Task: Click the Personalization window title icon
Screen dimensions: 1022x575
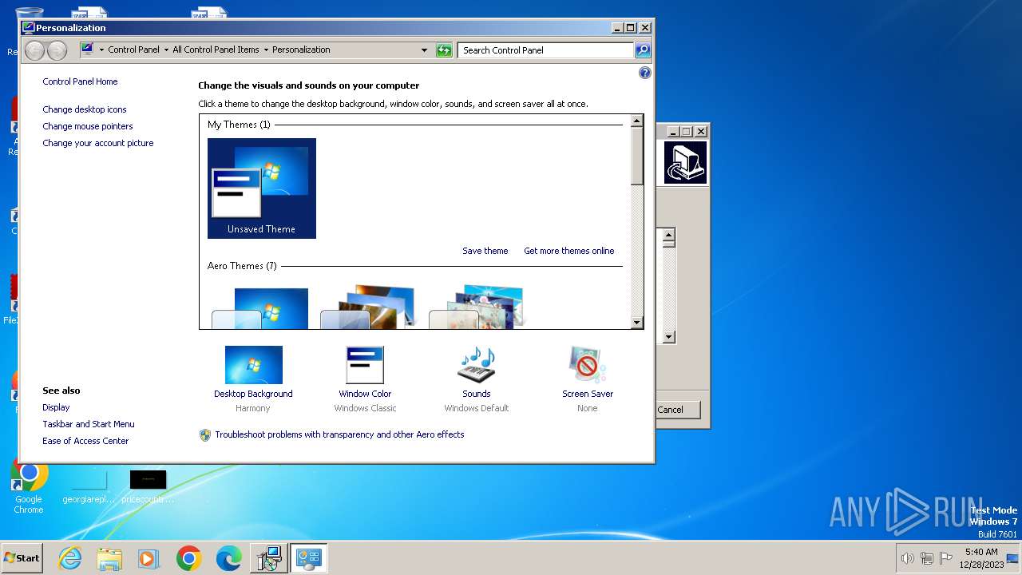Action: (29, 28)
